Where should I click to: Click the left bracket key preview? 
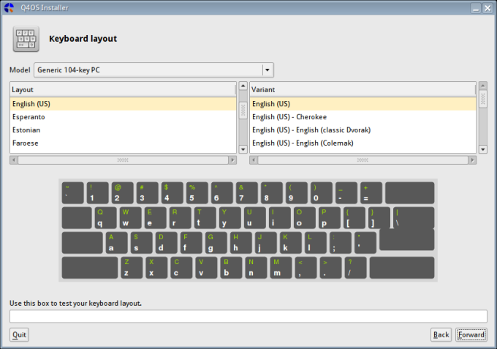click(x=354, y=217)
